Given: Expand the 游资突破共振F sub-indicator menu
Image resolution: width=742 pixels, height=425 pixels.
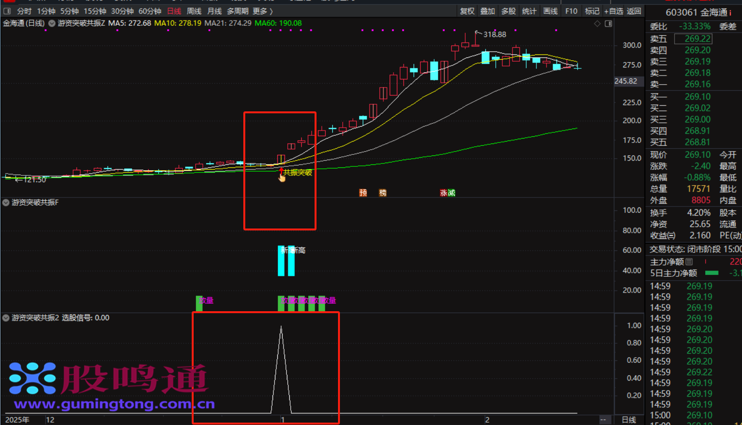Looking at the screenshot, I should point(6,203).
